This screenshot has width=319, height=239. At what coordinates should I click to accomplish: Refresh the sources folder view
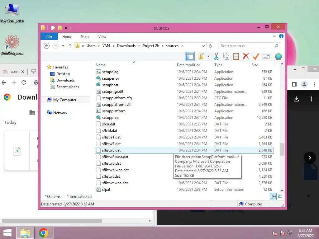click(210, 46)
